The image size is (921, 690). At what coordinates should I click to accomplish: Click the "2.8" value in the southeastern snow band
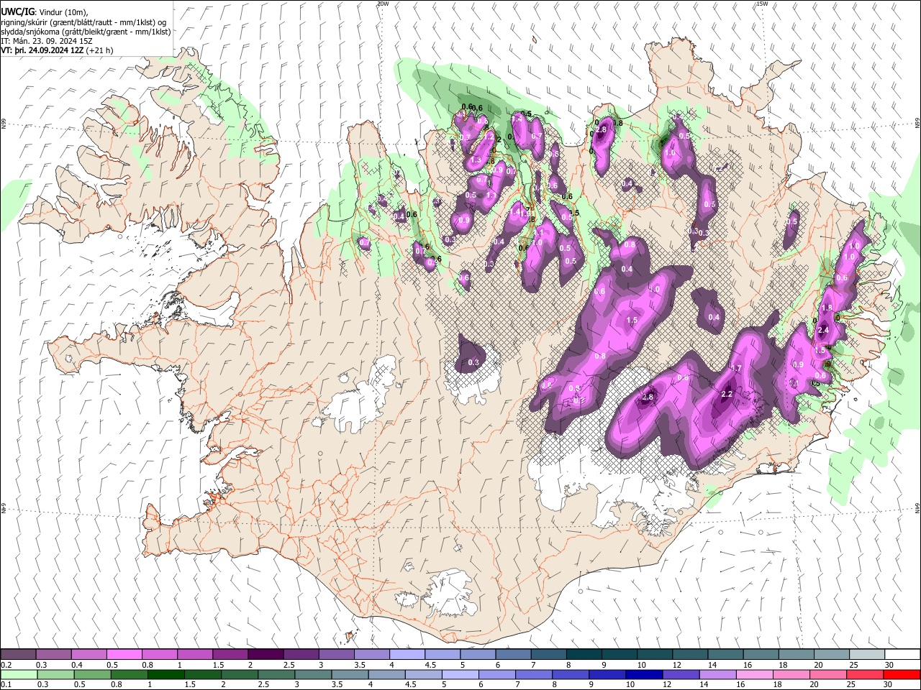[x=648, y=397]
